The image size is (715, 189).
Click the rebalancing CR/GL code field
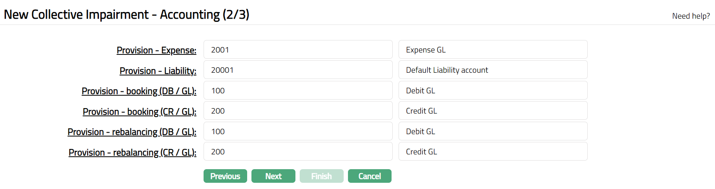[x=298, y=152]
